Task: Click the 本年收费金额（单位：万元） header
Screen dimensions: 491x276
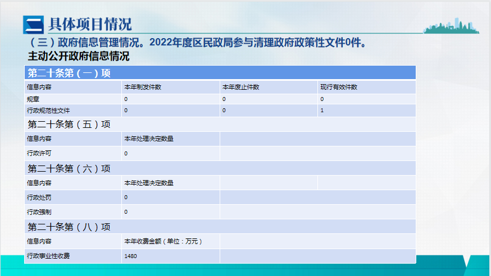Action: pos(163,241)
